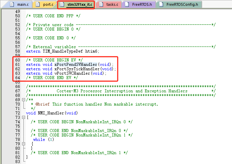Image resolution: width=232 pixels, height=164 pixels.
Task: Click line number 72 in the gutter
Action: [x=18, y=113]
